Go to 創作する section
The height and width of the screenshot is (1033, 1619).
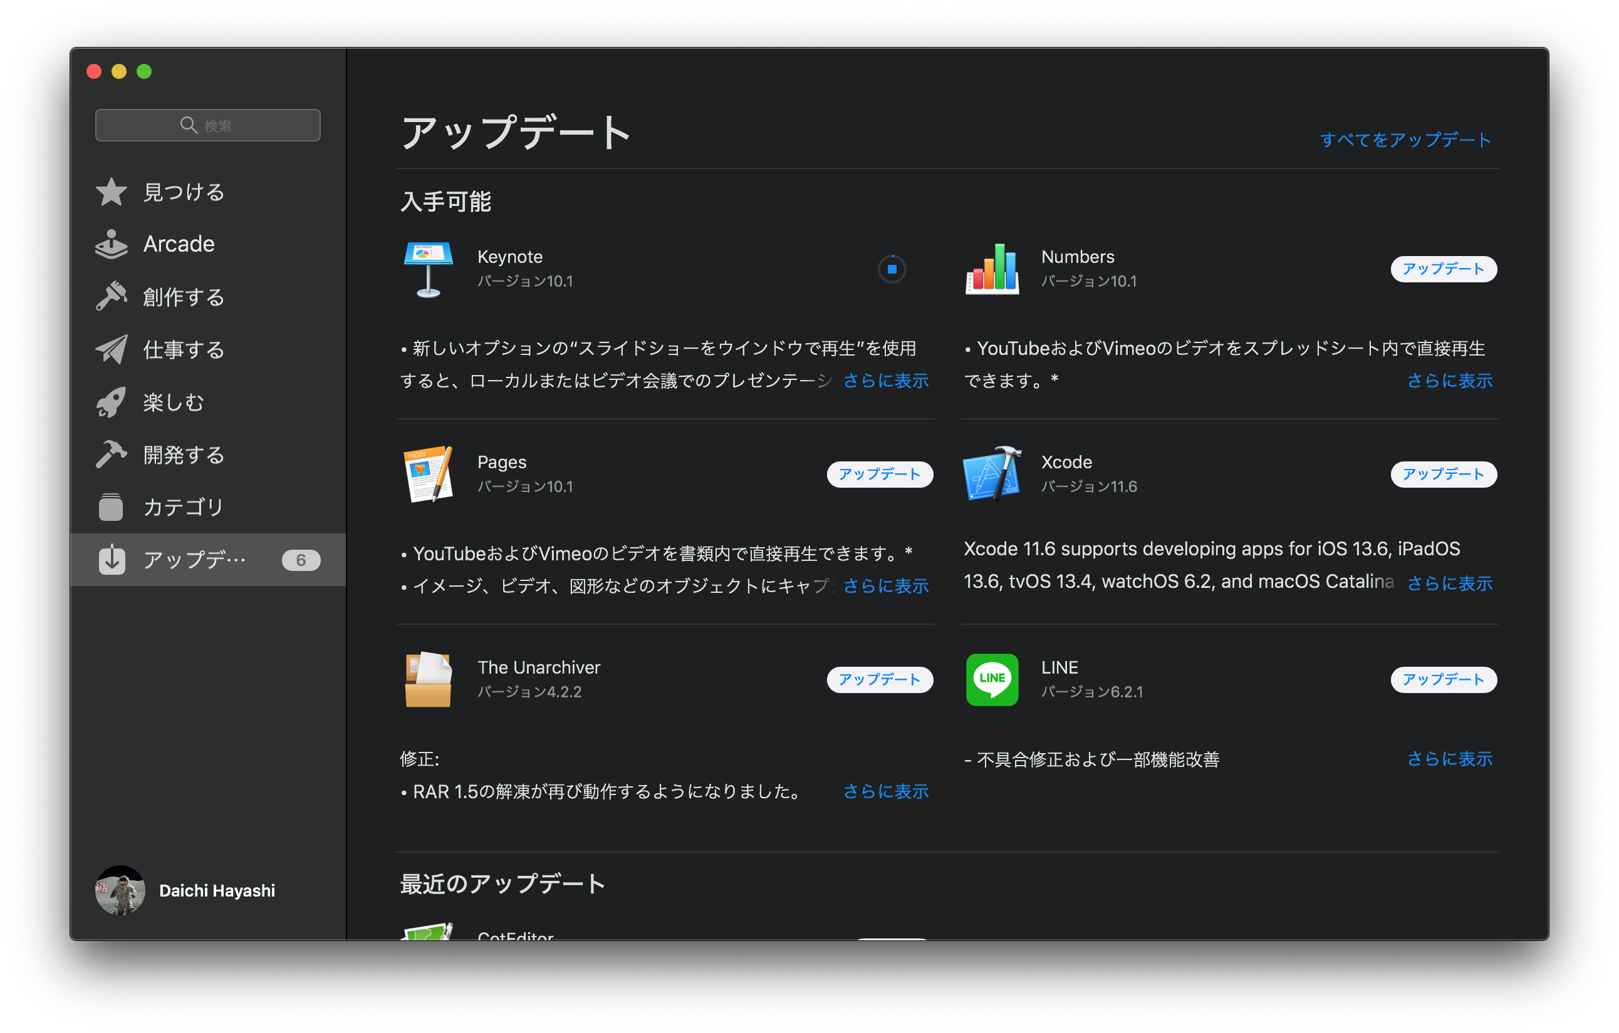tap(208, 296)
